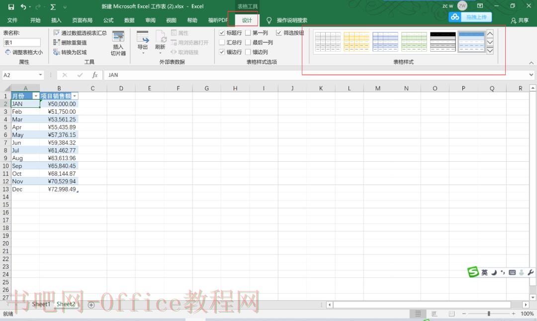
Task: Apply the black header table style thumbnail
Action: pyautogui.click(x=443, y=42)
